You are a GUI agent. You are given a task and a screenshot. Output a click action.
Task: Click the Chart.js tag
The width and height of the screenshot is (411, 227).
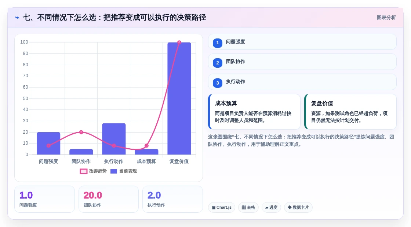(x=222, y=207)
